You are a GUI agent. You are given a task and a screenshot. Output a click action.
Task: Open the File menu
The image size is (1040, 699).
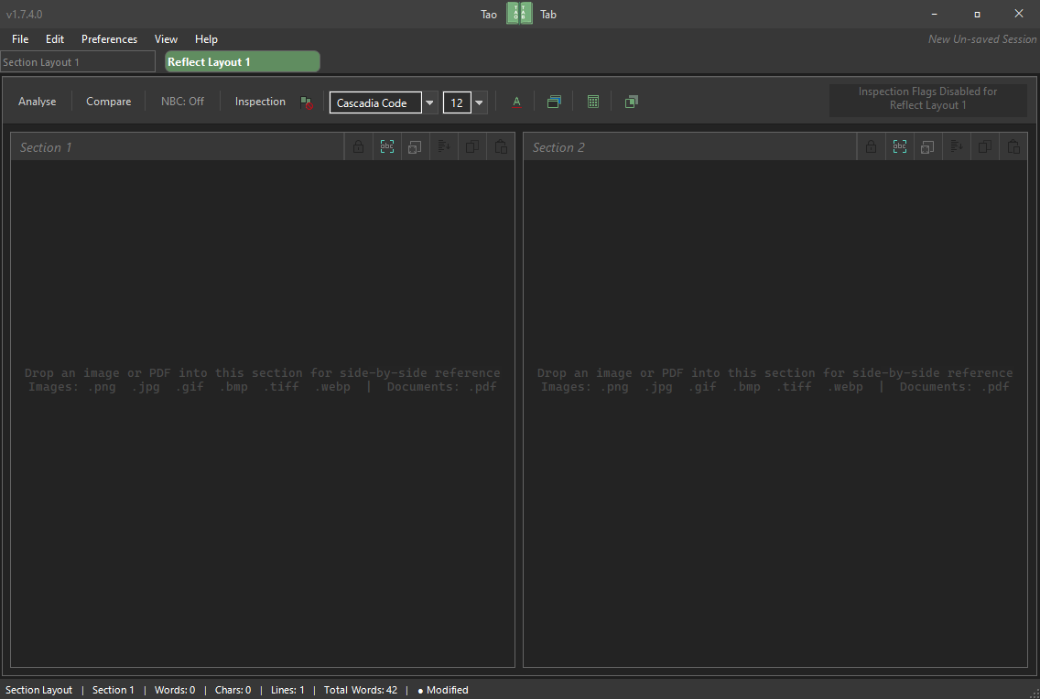pos(20,39)
